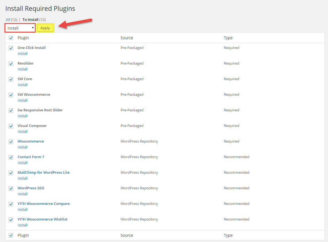The width and height of the screenshot is (328, 242).
Task: Click the Plugin column label in footer
Action: coord(23,235)
